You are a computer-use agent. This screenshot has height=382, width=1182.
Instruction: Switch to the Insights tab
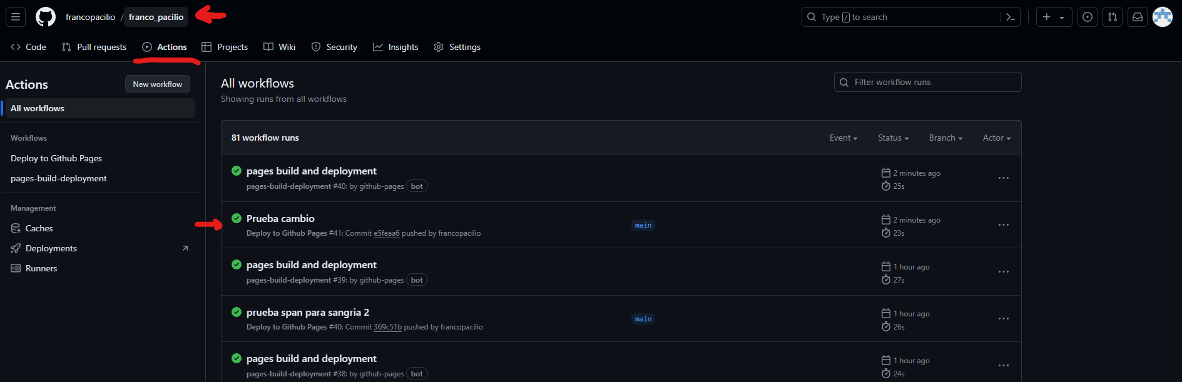(x=395, y=47)
